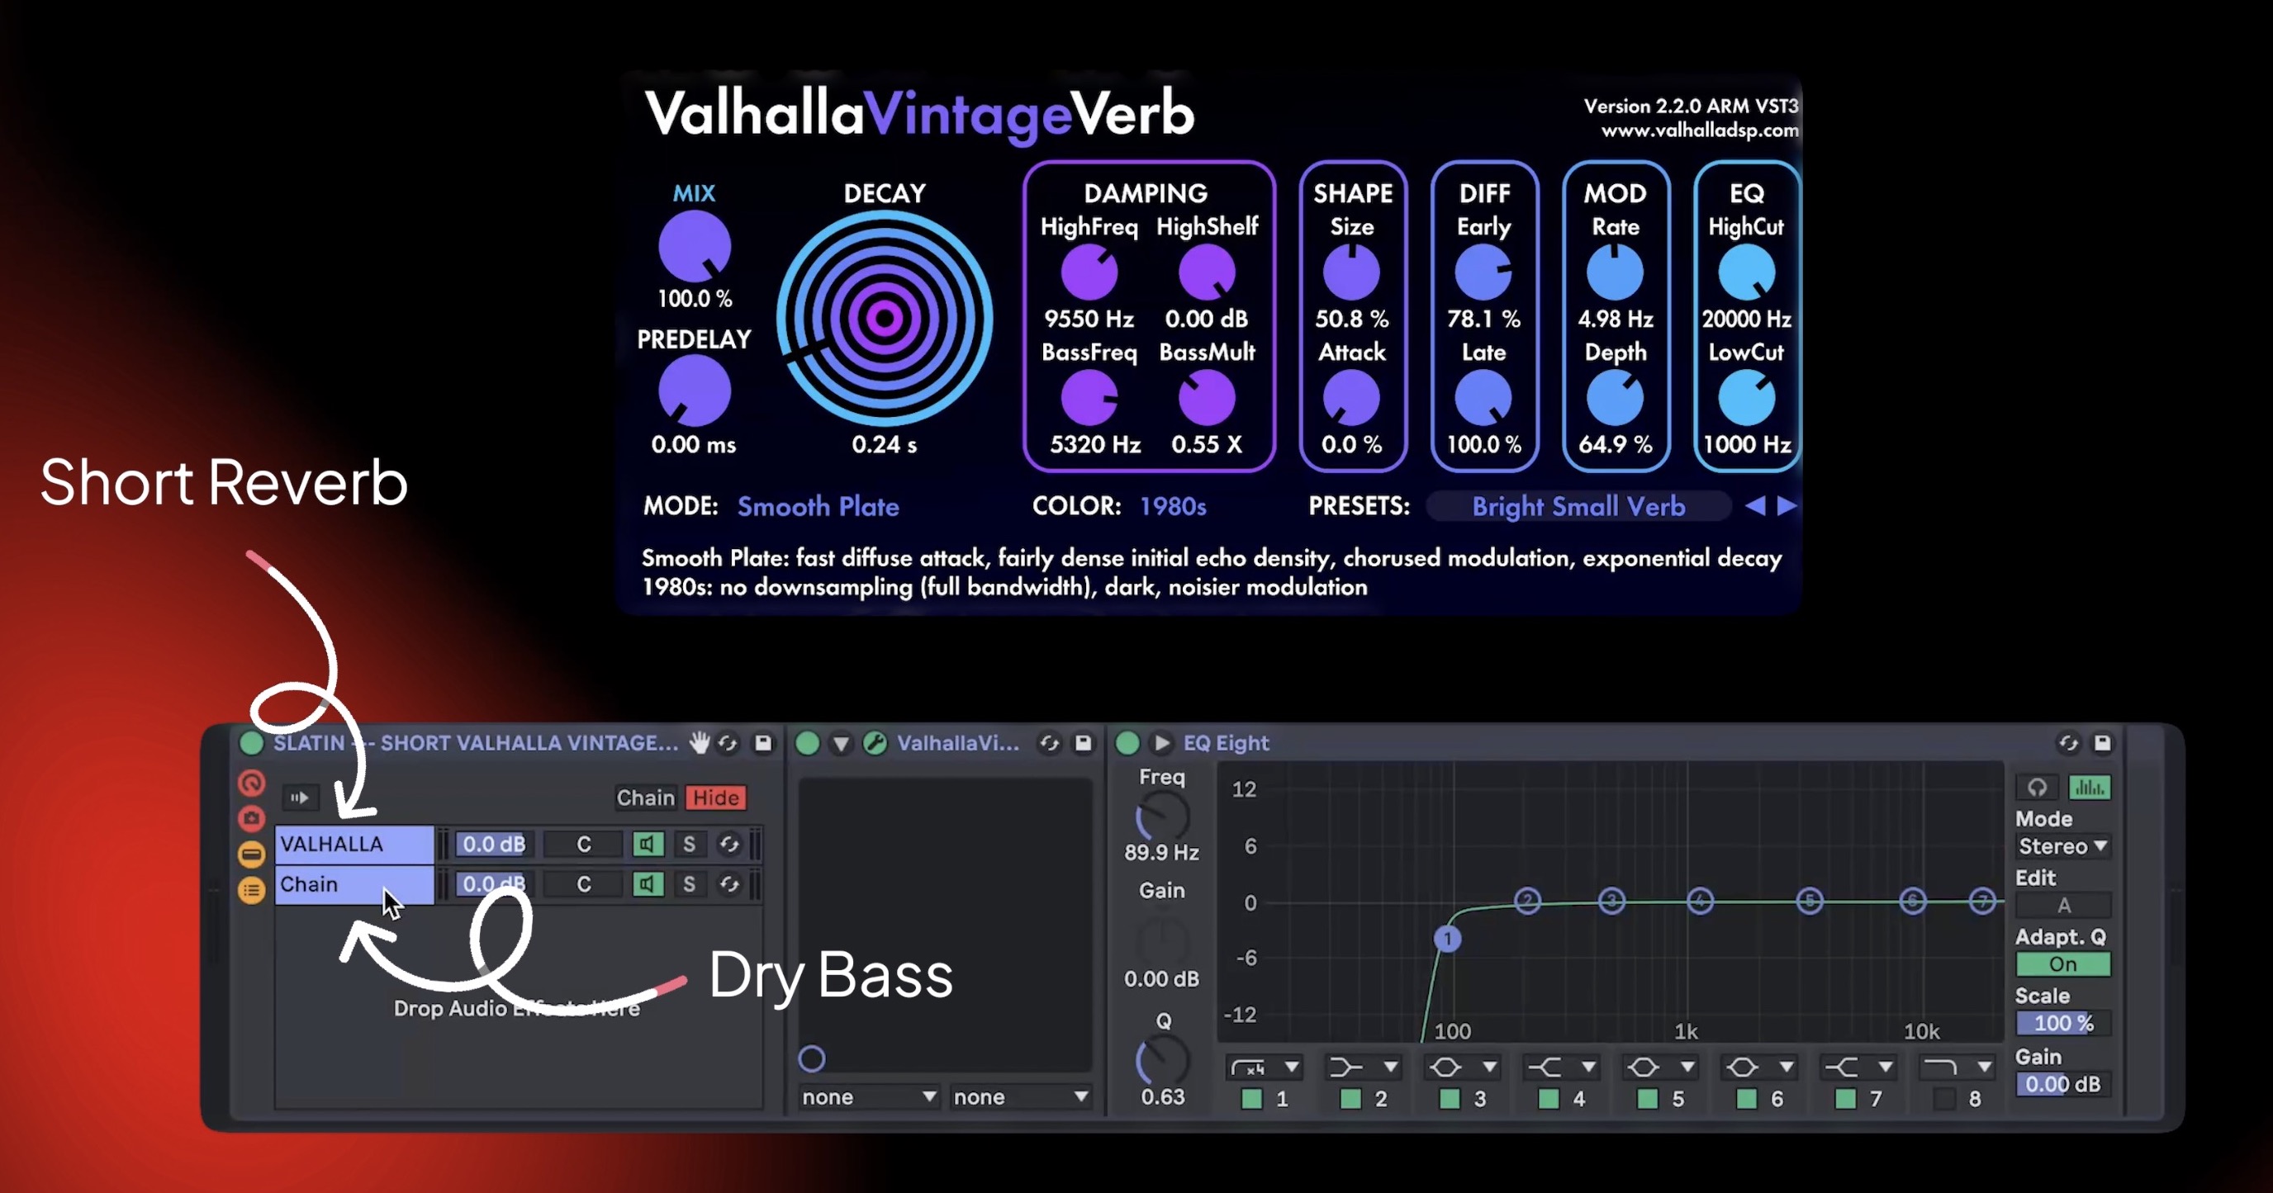This screenshot has height=1193, width=2273.
Task: Click the EQ Eight Freq knob
Action: (x=1162, y=817)
